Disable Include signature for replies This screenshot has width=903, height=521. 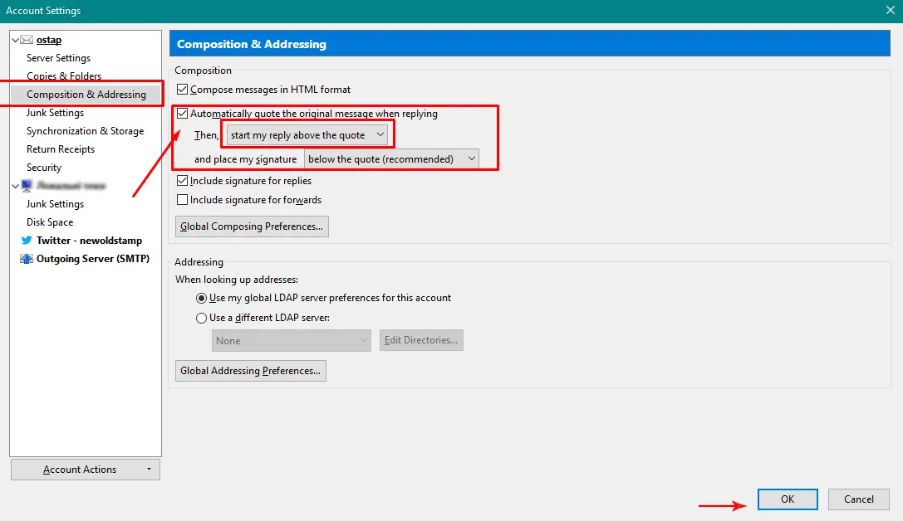pyautogui.click(x=183, y=181)
